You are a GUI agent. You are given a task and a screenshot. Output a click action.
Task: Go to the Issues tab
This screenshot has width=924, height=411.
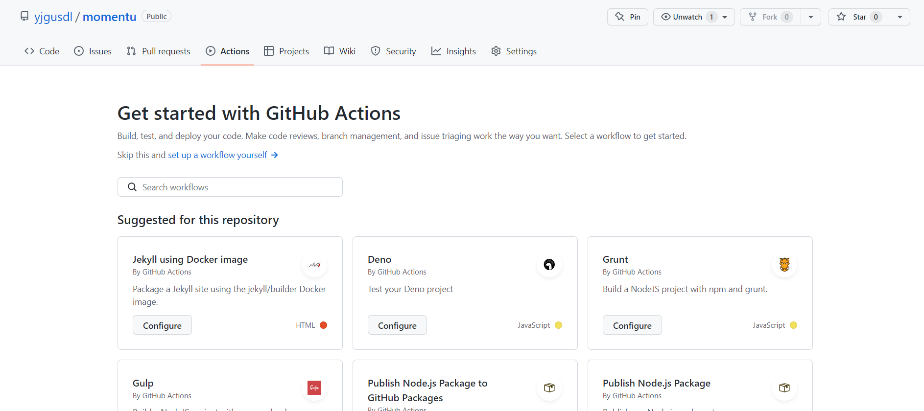point(93,51)
